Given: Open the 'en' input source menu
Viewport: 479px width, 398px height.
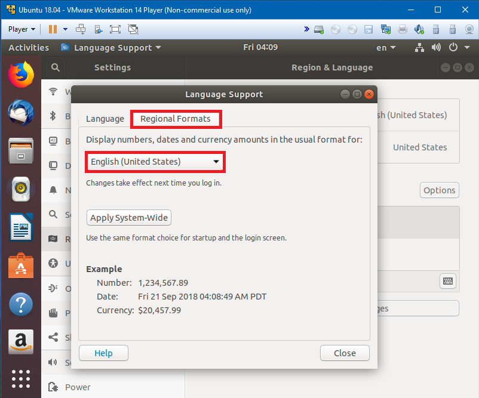Looking at the screenshot, I should tap(385, 48).
